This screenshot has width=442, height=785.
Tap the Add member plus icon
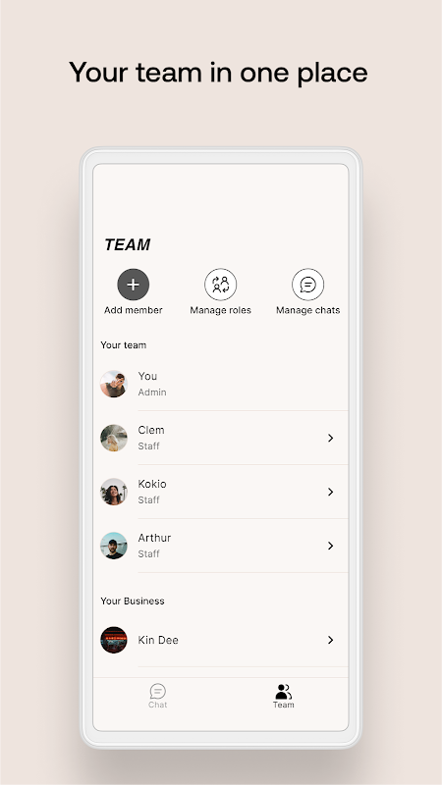point(134,285)
